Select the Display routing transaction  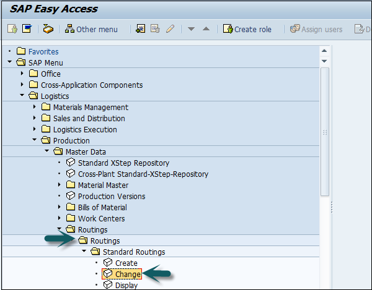(126, 285)
